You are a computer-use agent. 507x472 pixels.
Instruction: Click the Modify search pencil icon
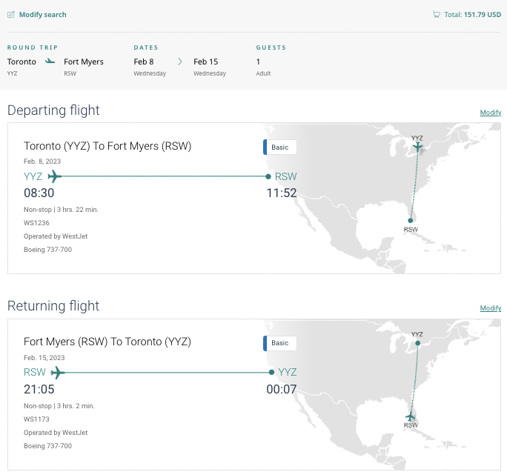point(11,15)
